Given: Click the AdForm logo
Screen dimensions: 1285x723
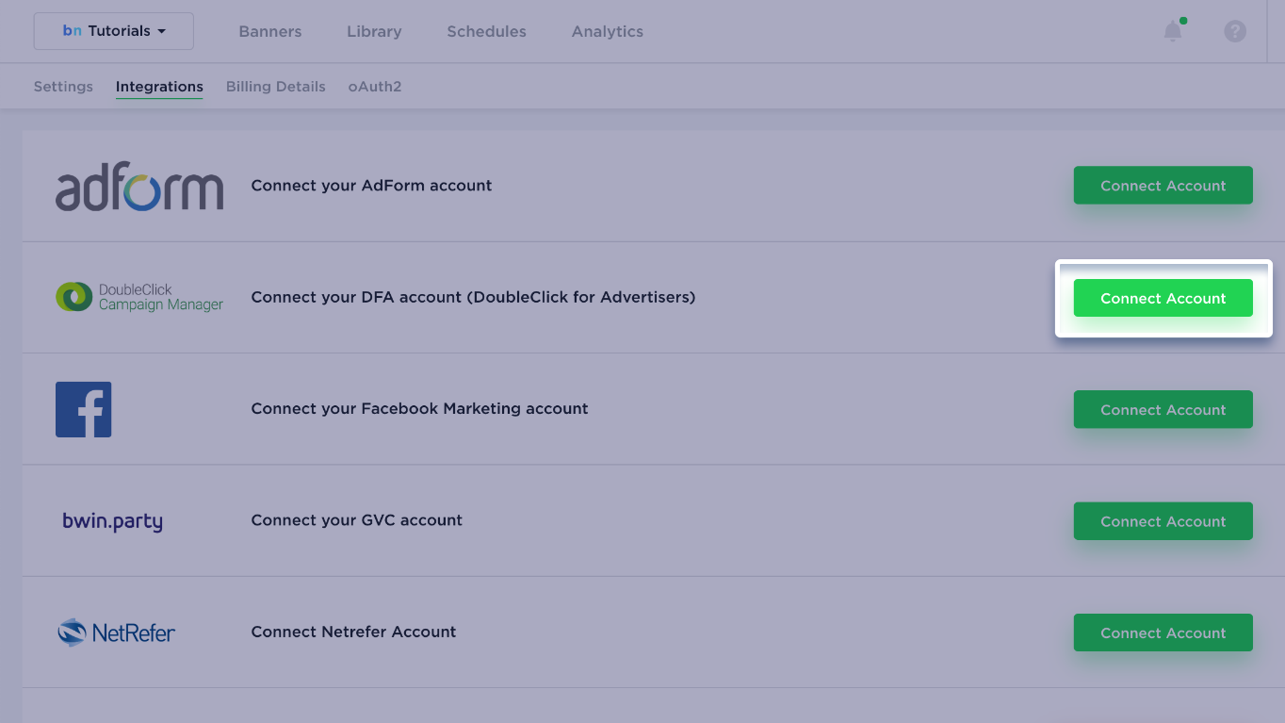Looking at the screenshot, I should click(139, 186).
